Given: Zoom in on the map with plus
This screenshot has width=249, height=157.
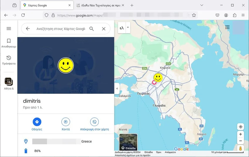Looking at the screenshot, I should pyautogui.click(x=241, y=134).
